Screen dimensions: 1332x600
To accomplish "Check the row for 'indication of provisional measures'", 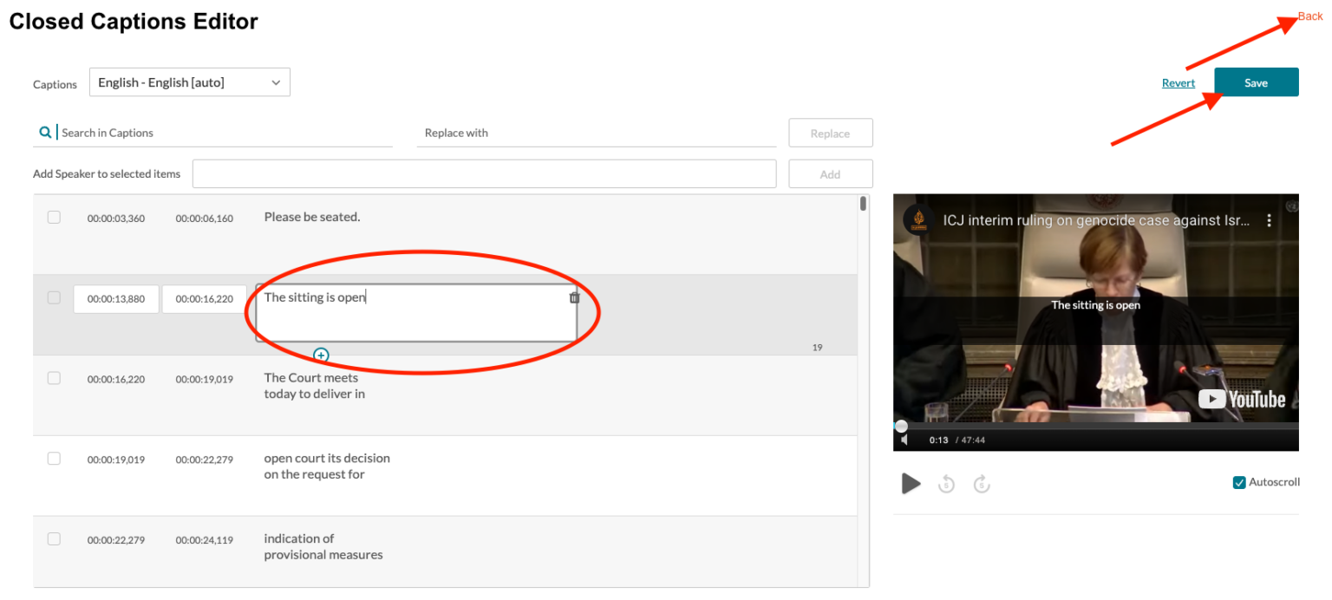I will tap(54, 538).
